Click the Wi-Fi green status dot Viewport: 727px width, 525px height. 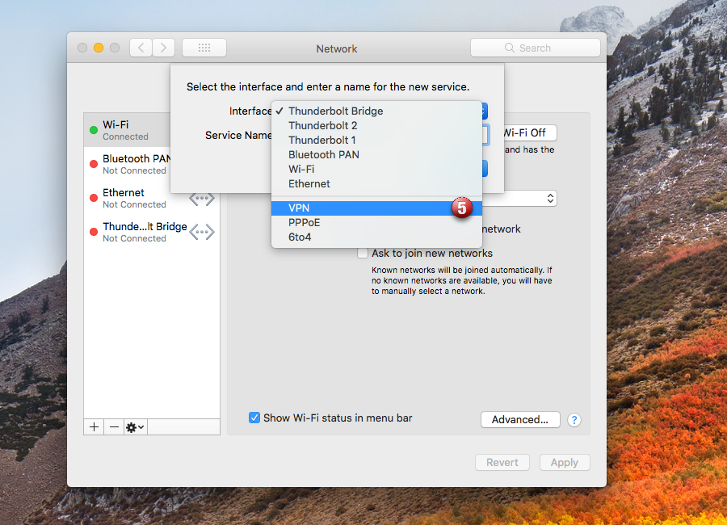click(94, 130)
